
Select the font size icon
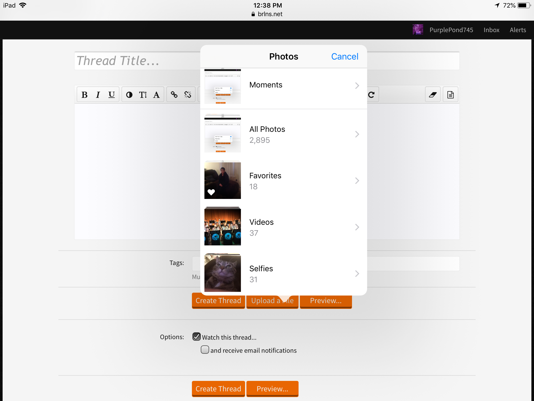143,95
